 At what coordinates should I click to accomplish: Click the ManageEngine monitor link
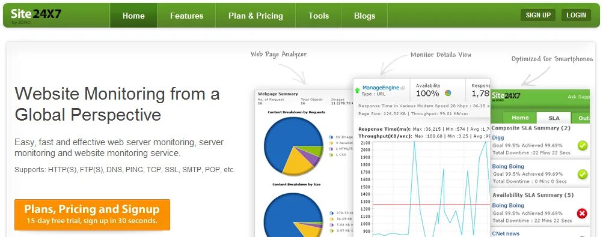(381, 88)
